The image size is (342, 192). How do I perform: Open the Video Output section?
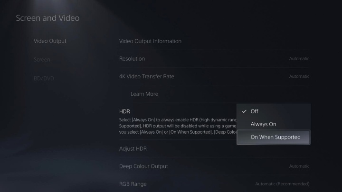[50, 41]
